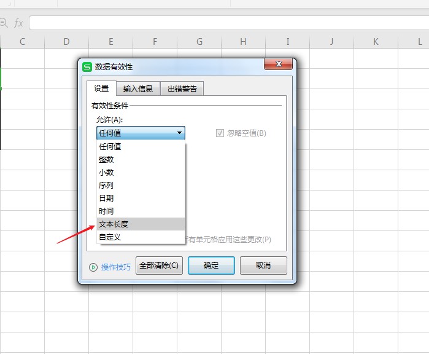Confirm with the 确定 button
Viewport: 429px width, 354px height.
[211, 265]
